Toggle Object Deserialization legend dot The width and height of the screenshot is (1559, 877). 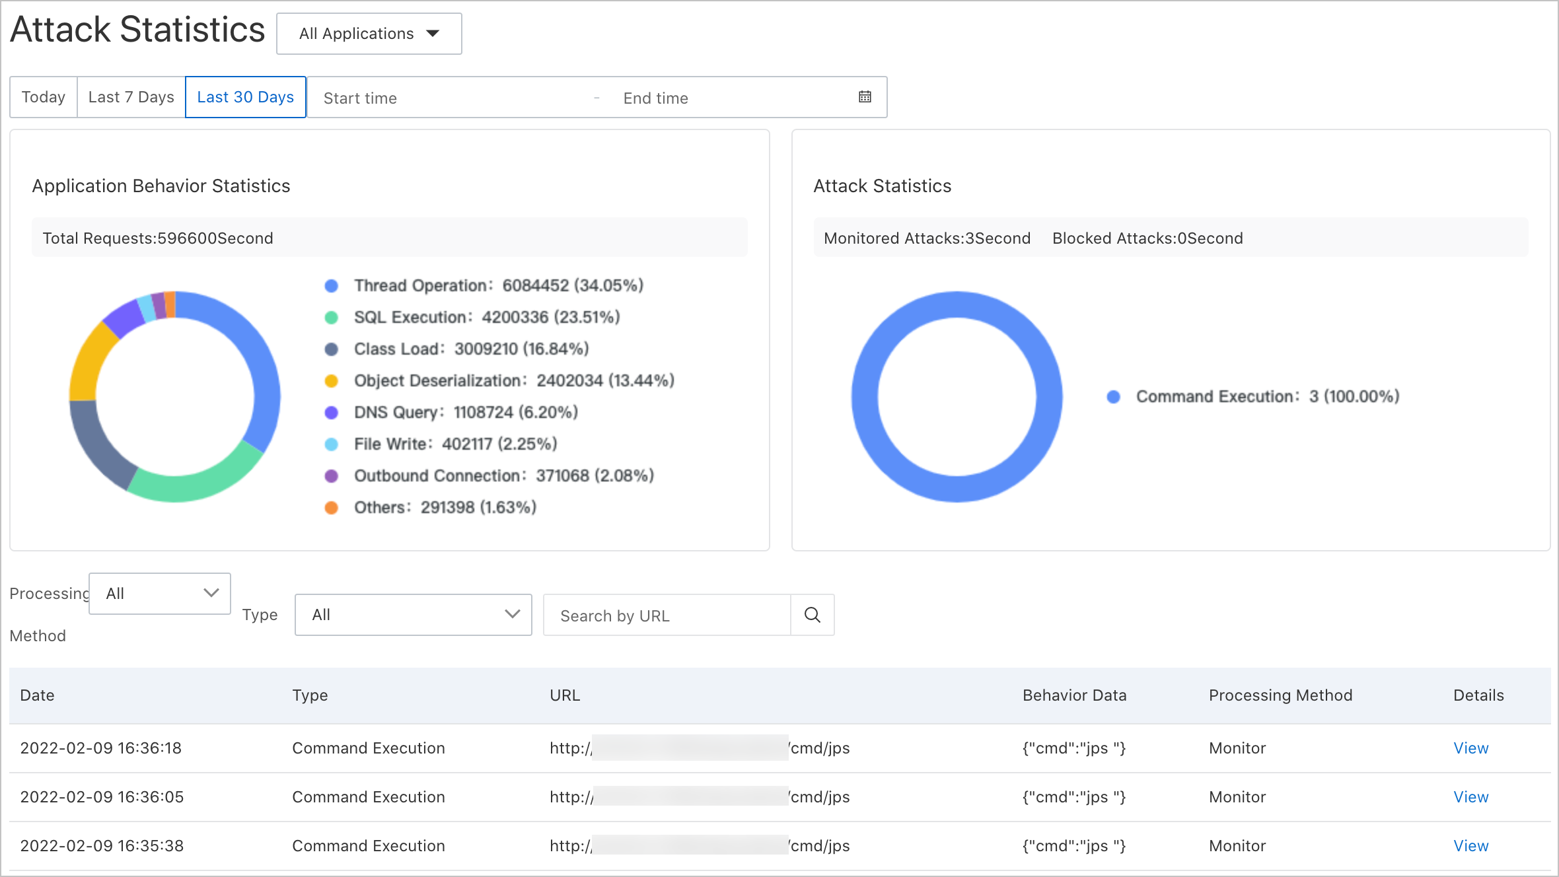(332, 381)
